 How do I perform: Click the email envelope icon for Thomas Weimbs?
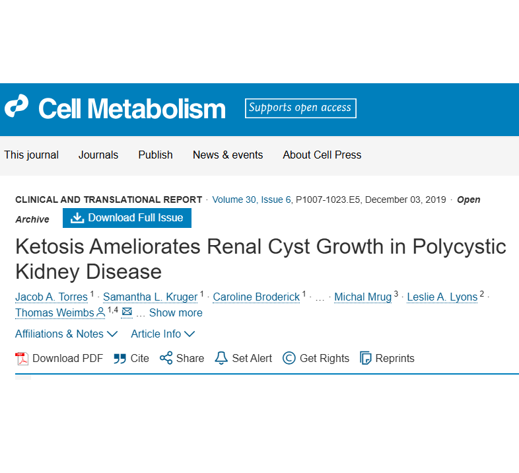point(127,312)
